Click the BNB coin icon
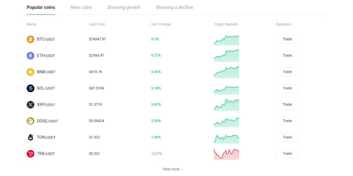353x176 pixels. click(x=30, y=72)
